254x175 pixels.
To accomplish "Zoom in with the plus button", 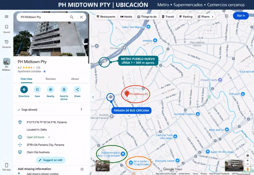I will (247, 160).
